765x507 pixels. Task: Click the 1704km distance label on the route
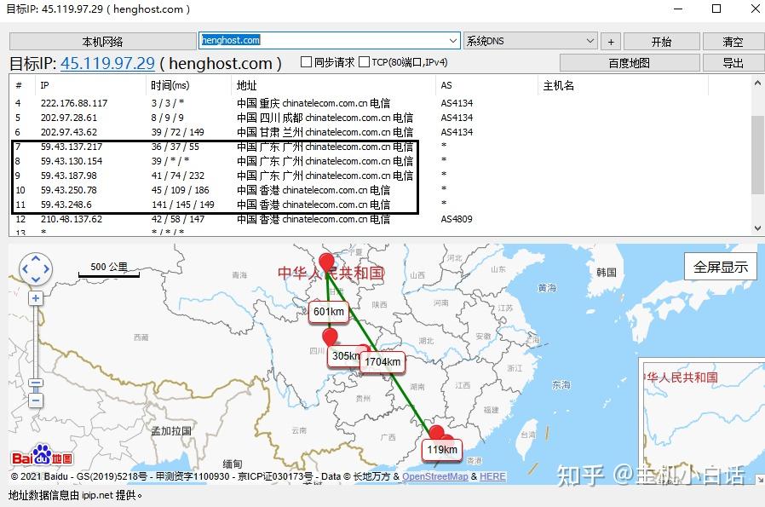[x=382, y=362]
